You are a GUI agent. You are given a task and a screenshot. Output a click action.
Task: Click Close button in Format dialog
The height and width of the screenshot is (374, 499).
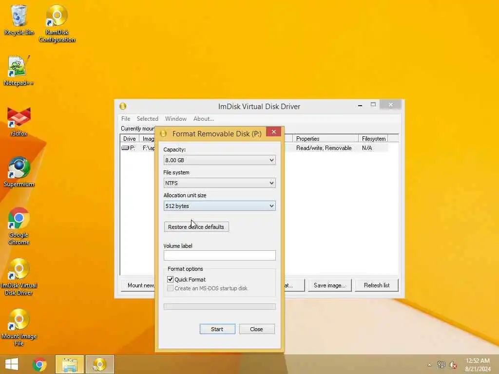pos(257,329)
